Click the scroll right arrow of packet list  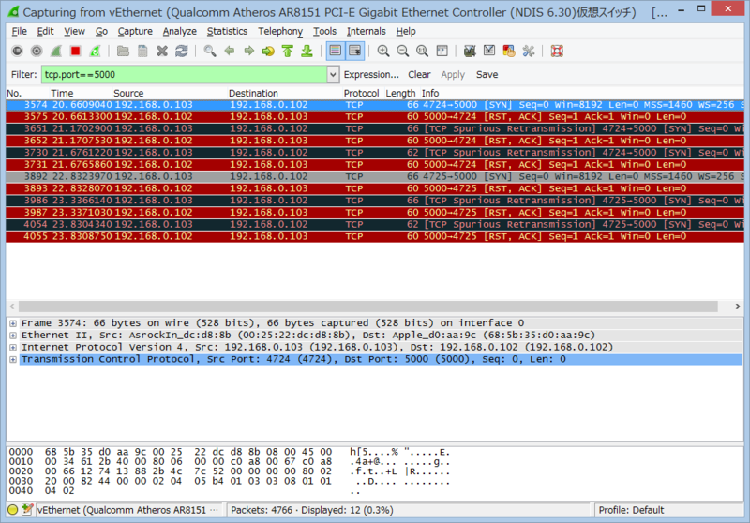pos(737,306)
